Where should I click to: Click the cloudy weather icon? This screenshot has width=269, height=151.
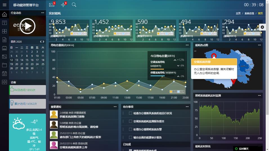click(18, 123)
